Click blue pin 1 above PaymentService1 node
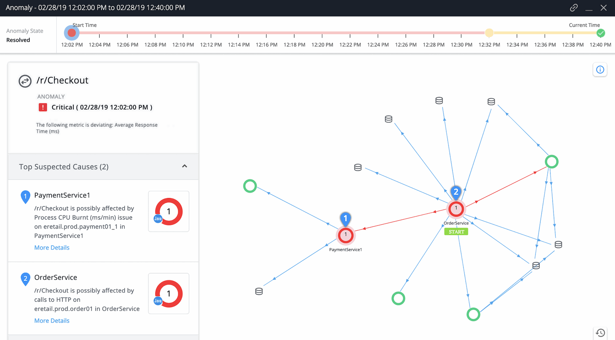The height and width of the screenshot is (340, 615). (x=346, y=218)
